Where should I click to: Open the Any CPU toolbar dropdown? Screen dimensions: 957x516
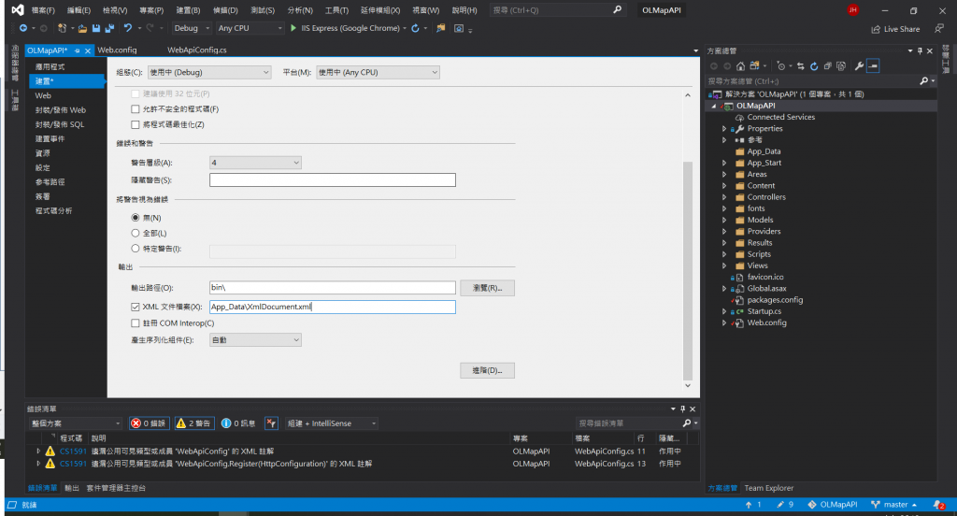click(x=250, y=28)
